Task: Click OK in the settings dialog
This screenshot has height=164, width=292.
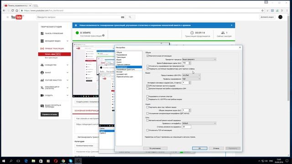Action: coord(200,148)
